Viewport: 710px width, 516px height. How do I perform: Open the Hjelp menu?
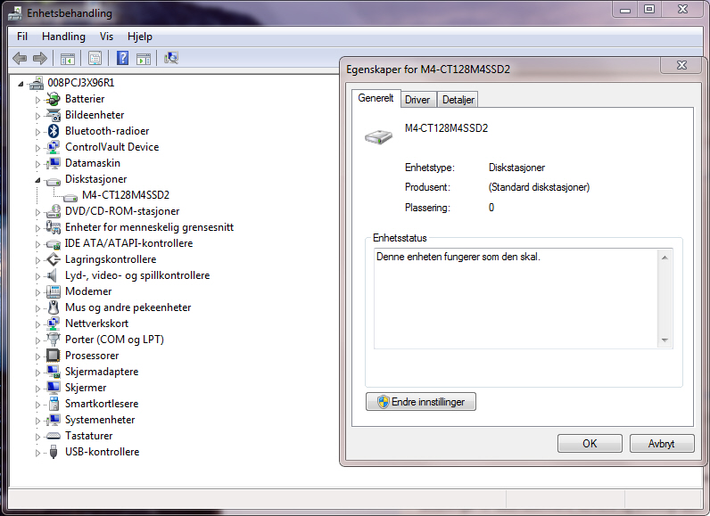tap(139, 37)
